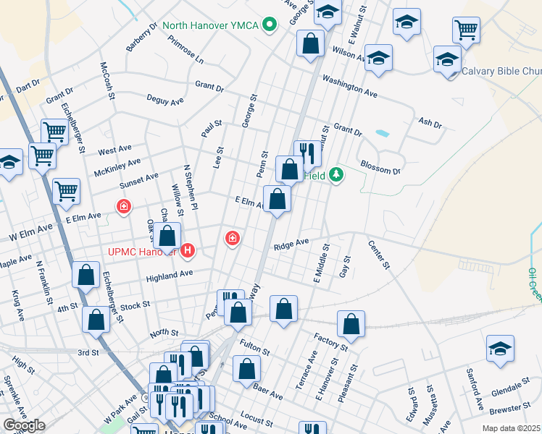Click the Google logo link
Screen dimensions: 542x434
pyautogui.click(x=24, y=425)
